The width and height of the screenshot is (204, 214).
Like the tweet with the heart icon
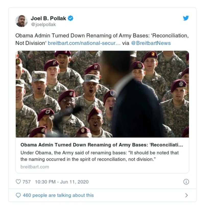tap(18, 182)
